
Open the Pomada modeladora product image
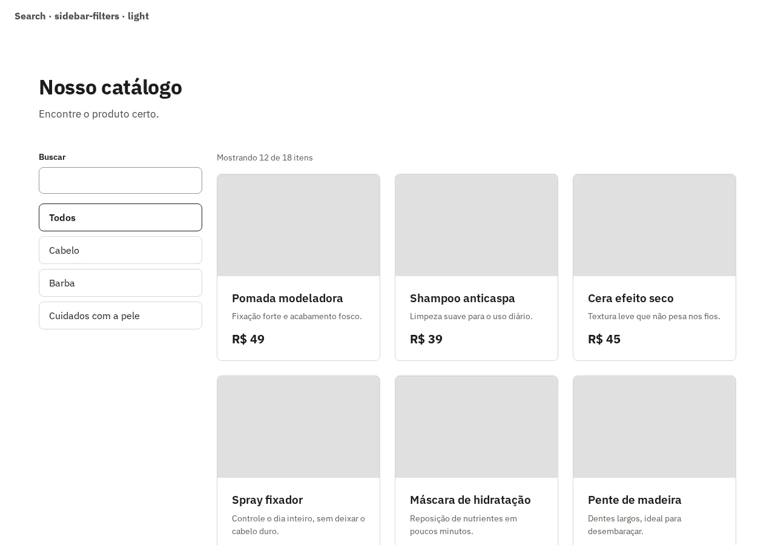298,225
